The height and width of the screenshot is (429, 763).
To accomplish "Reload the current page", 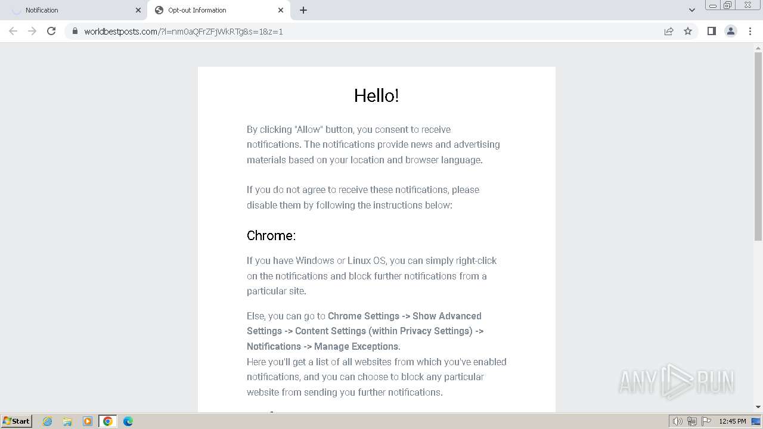I will pyautogui.click(x=51, y=31).
